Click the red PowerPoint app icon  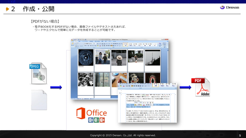102,120
